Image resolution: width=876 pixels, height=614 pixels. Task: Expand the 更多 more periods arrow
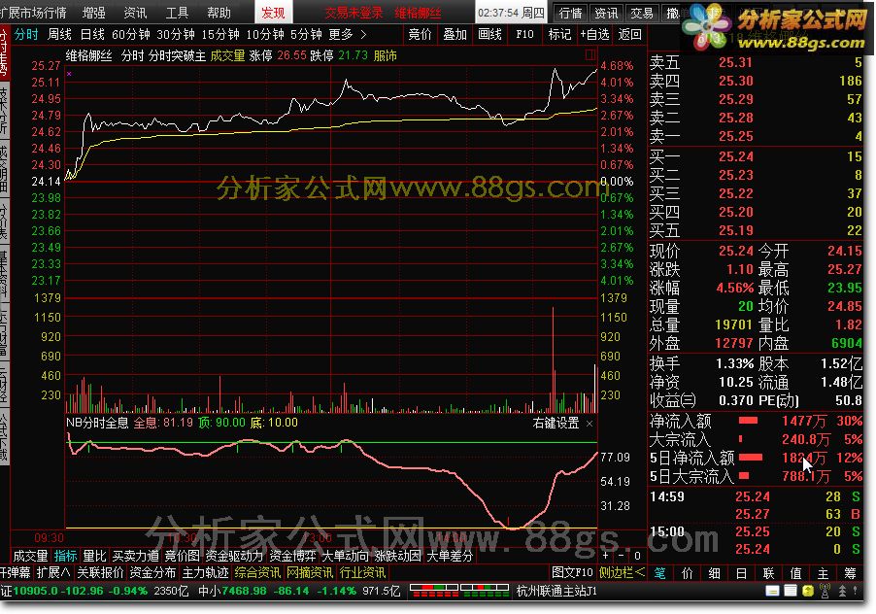363,35
